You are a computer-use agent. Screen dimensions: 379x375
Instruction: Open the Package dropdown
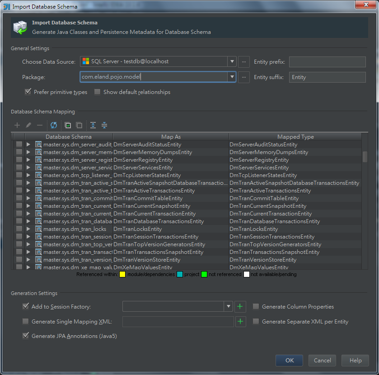pos(232,77)
